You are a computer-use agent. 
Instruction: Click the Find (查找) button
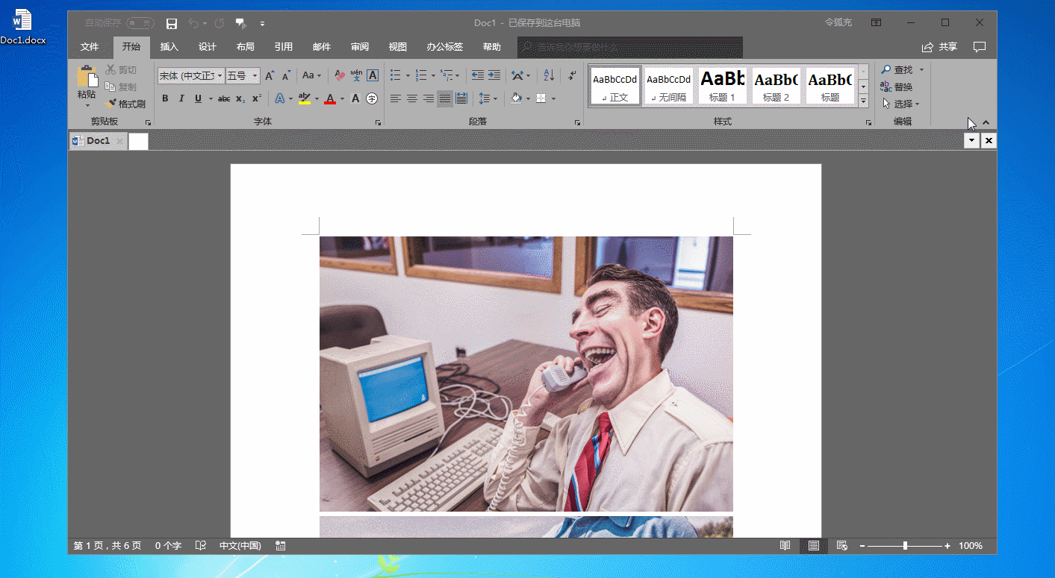point(897,69)
